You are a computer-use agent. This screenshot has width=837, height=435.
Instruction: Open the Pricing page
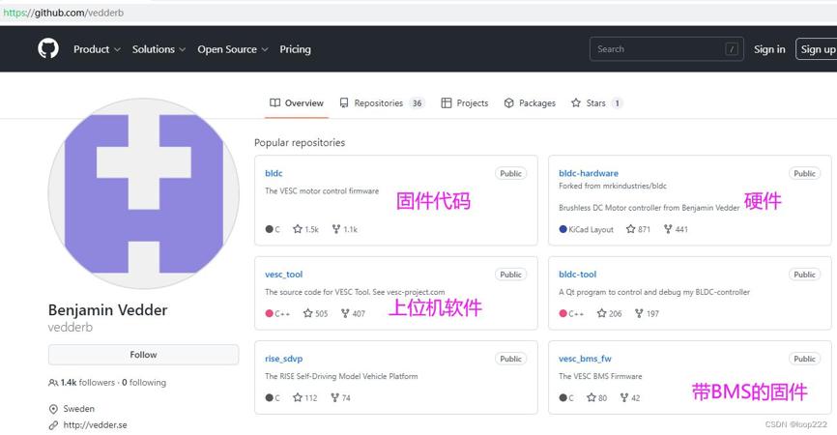295,49
